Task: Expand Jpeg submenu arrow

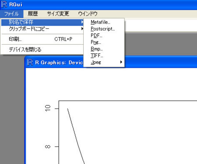Action: pyautogui.click(x=121, y=62)
